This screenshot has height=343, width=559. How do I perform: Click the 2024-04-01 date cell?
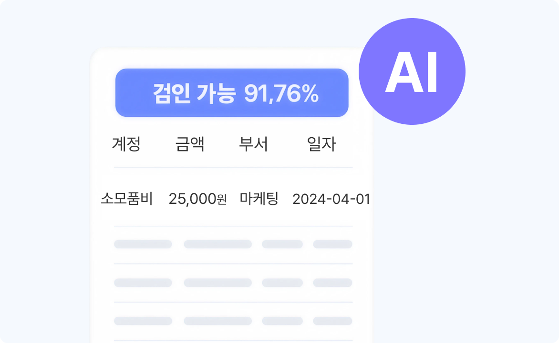tap(331, 199)
